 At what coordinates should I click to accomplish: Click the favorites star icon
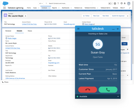coord(109,3)
